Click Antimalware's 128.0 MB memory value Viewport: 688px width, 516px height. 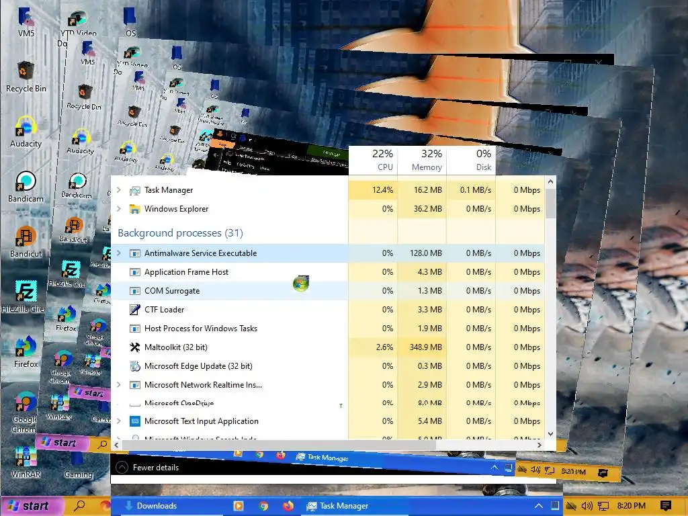coord(425,253)
